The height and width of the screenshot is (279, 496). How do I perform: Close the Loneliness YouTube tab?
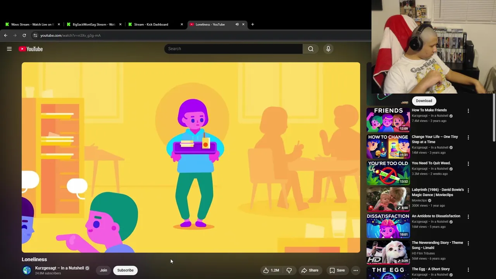click(243, 24)
